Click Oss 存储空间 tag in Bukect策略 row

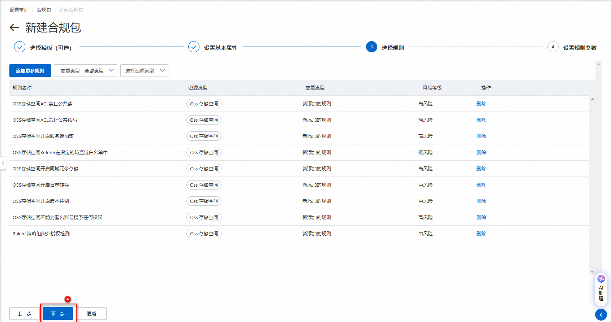[x=204, y=234]
